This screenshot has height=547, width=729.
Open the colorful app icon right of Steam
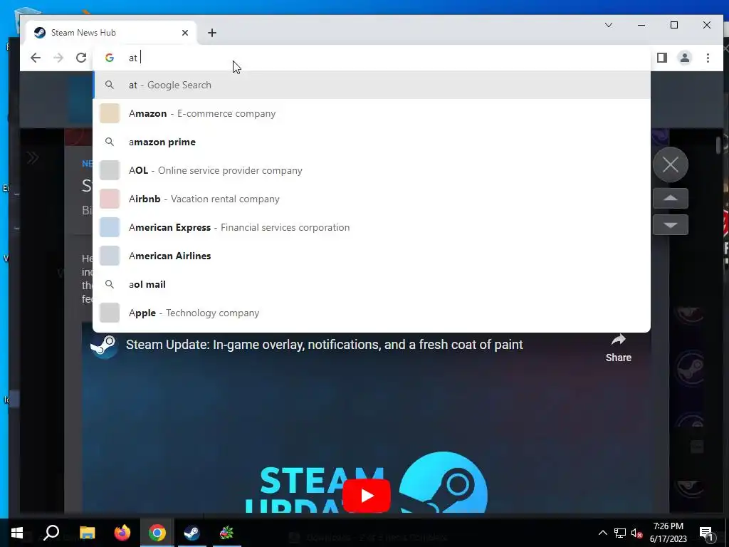click(226, 533)
